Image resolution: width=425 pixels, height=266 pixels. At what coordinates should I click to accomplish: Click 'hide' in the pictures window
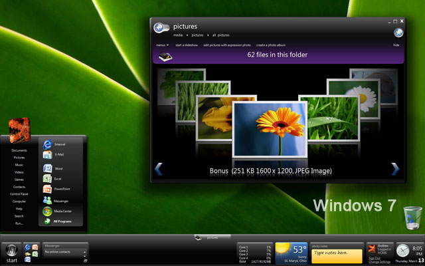396,45
